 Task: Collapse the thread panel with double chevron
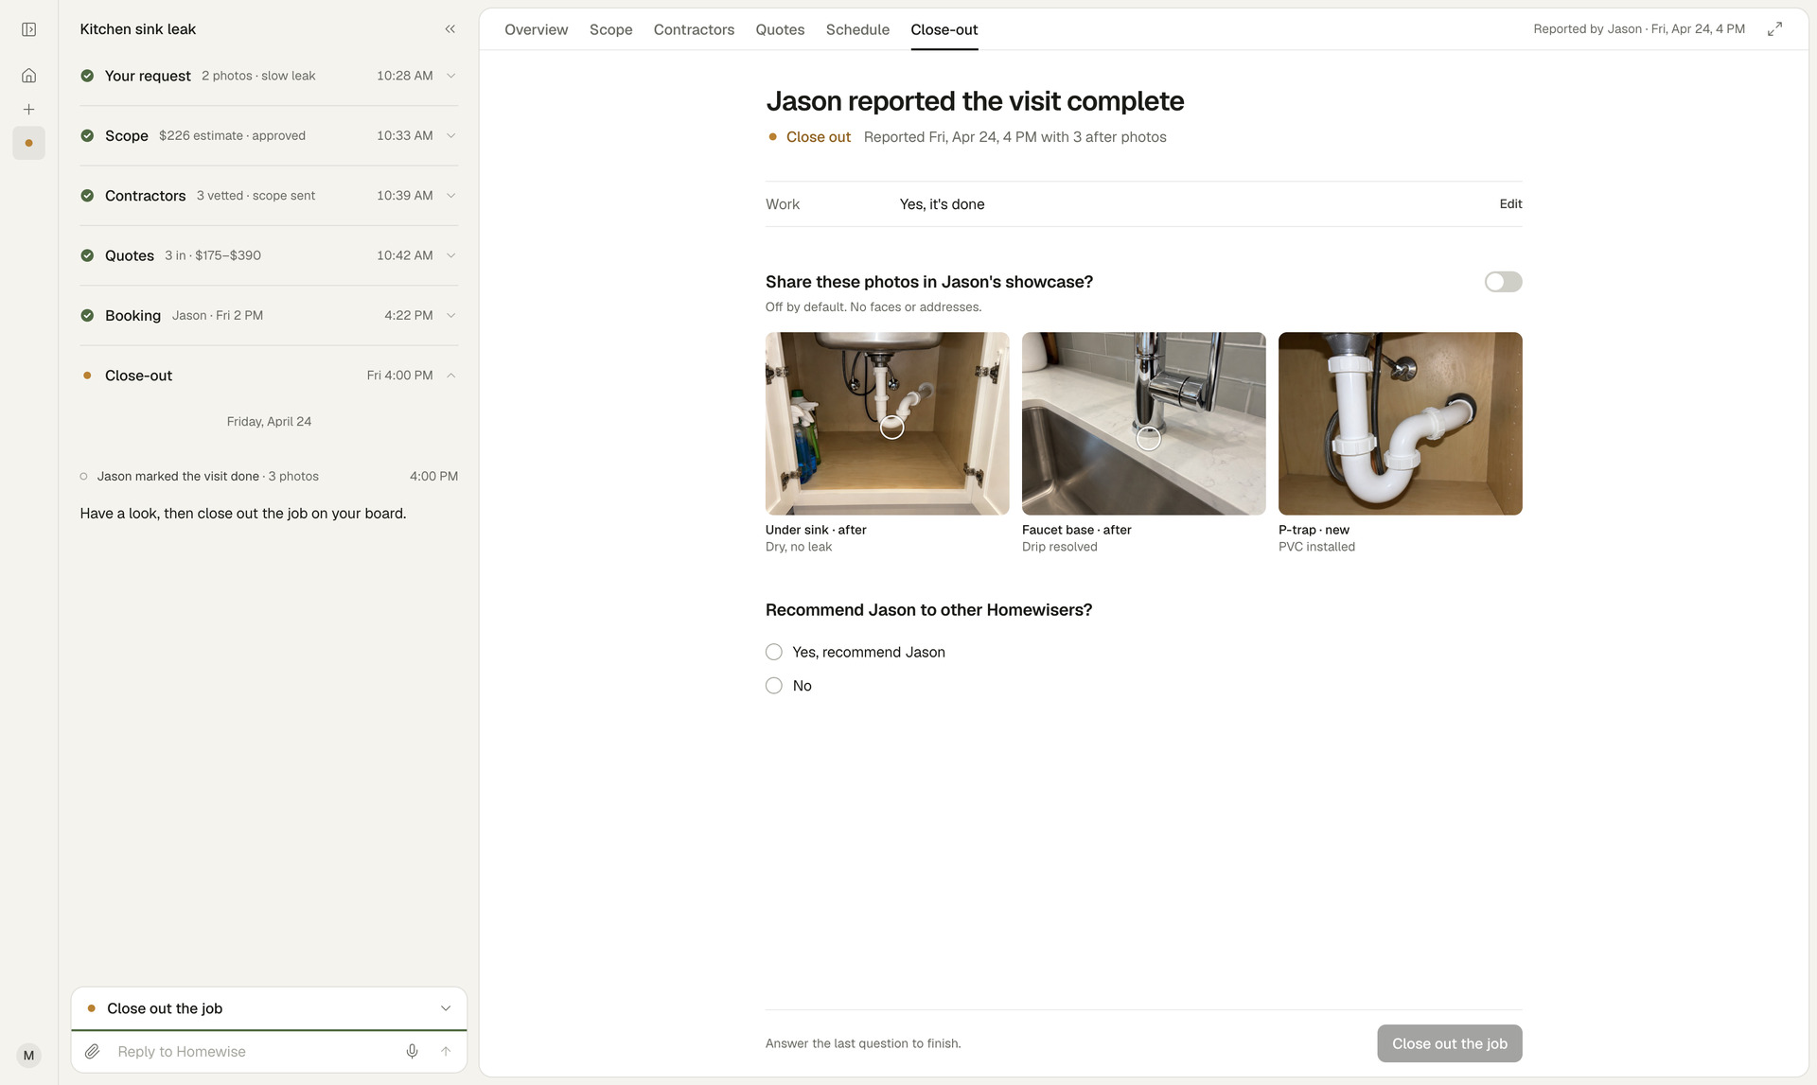(x=450, y=29)
